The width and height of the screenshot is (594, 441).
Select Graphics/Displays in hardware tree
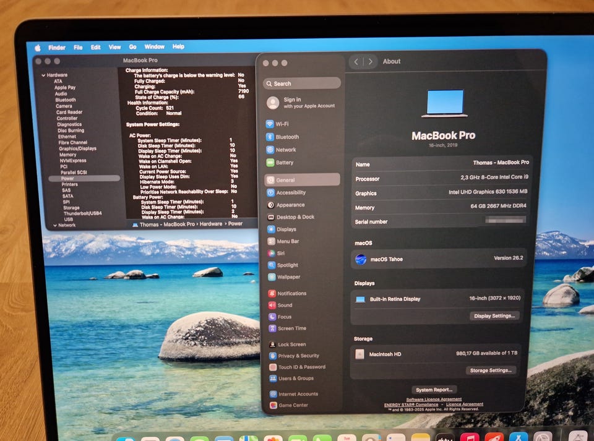(x=77, y=148)
